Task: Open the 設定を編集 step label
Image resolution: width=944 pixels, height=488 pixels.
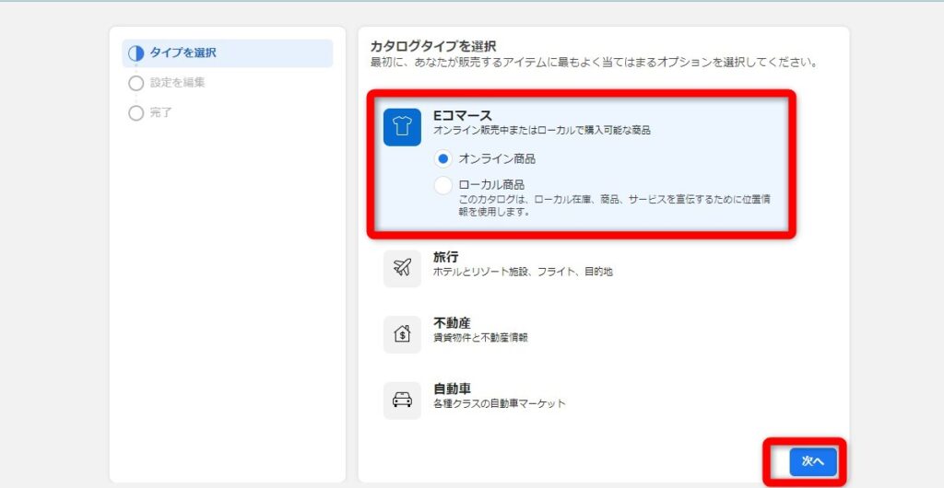Action: (178, 83)
